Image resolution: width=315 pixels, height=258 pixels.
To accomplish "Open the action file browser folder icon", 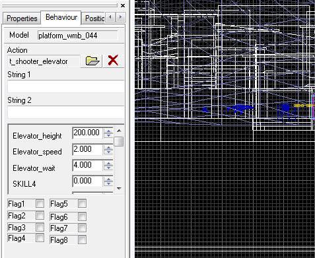I will (91, 61).
